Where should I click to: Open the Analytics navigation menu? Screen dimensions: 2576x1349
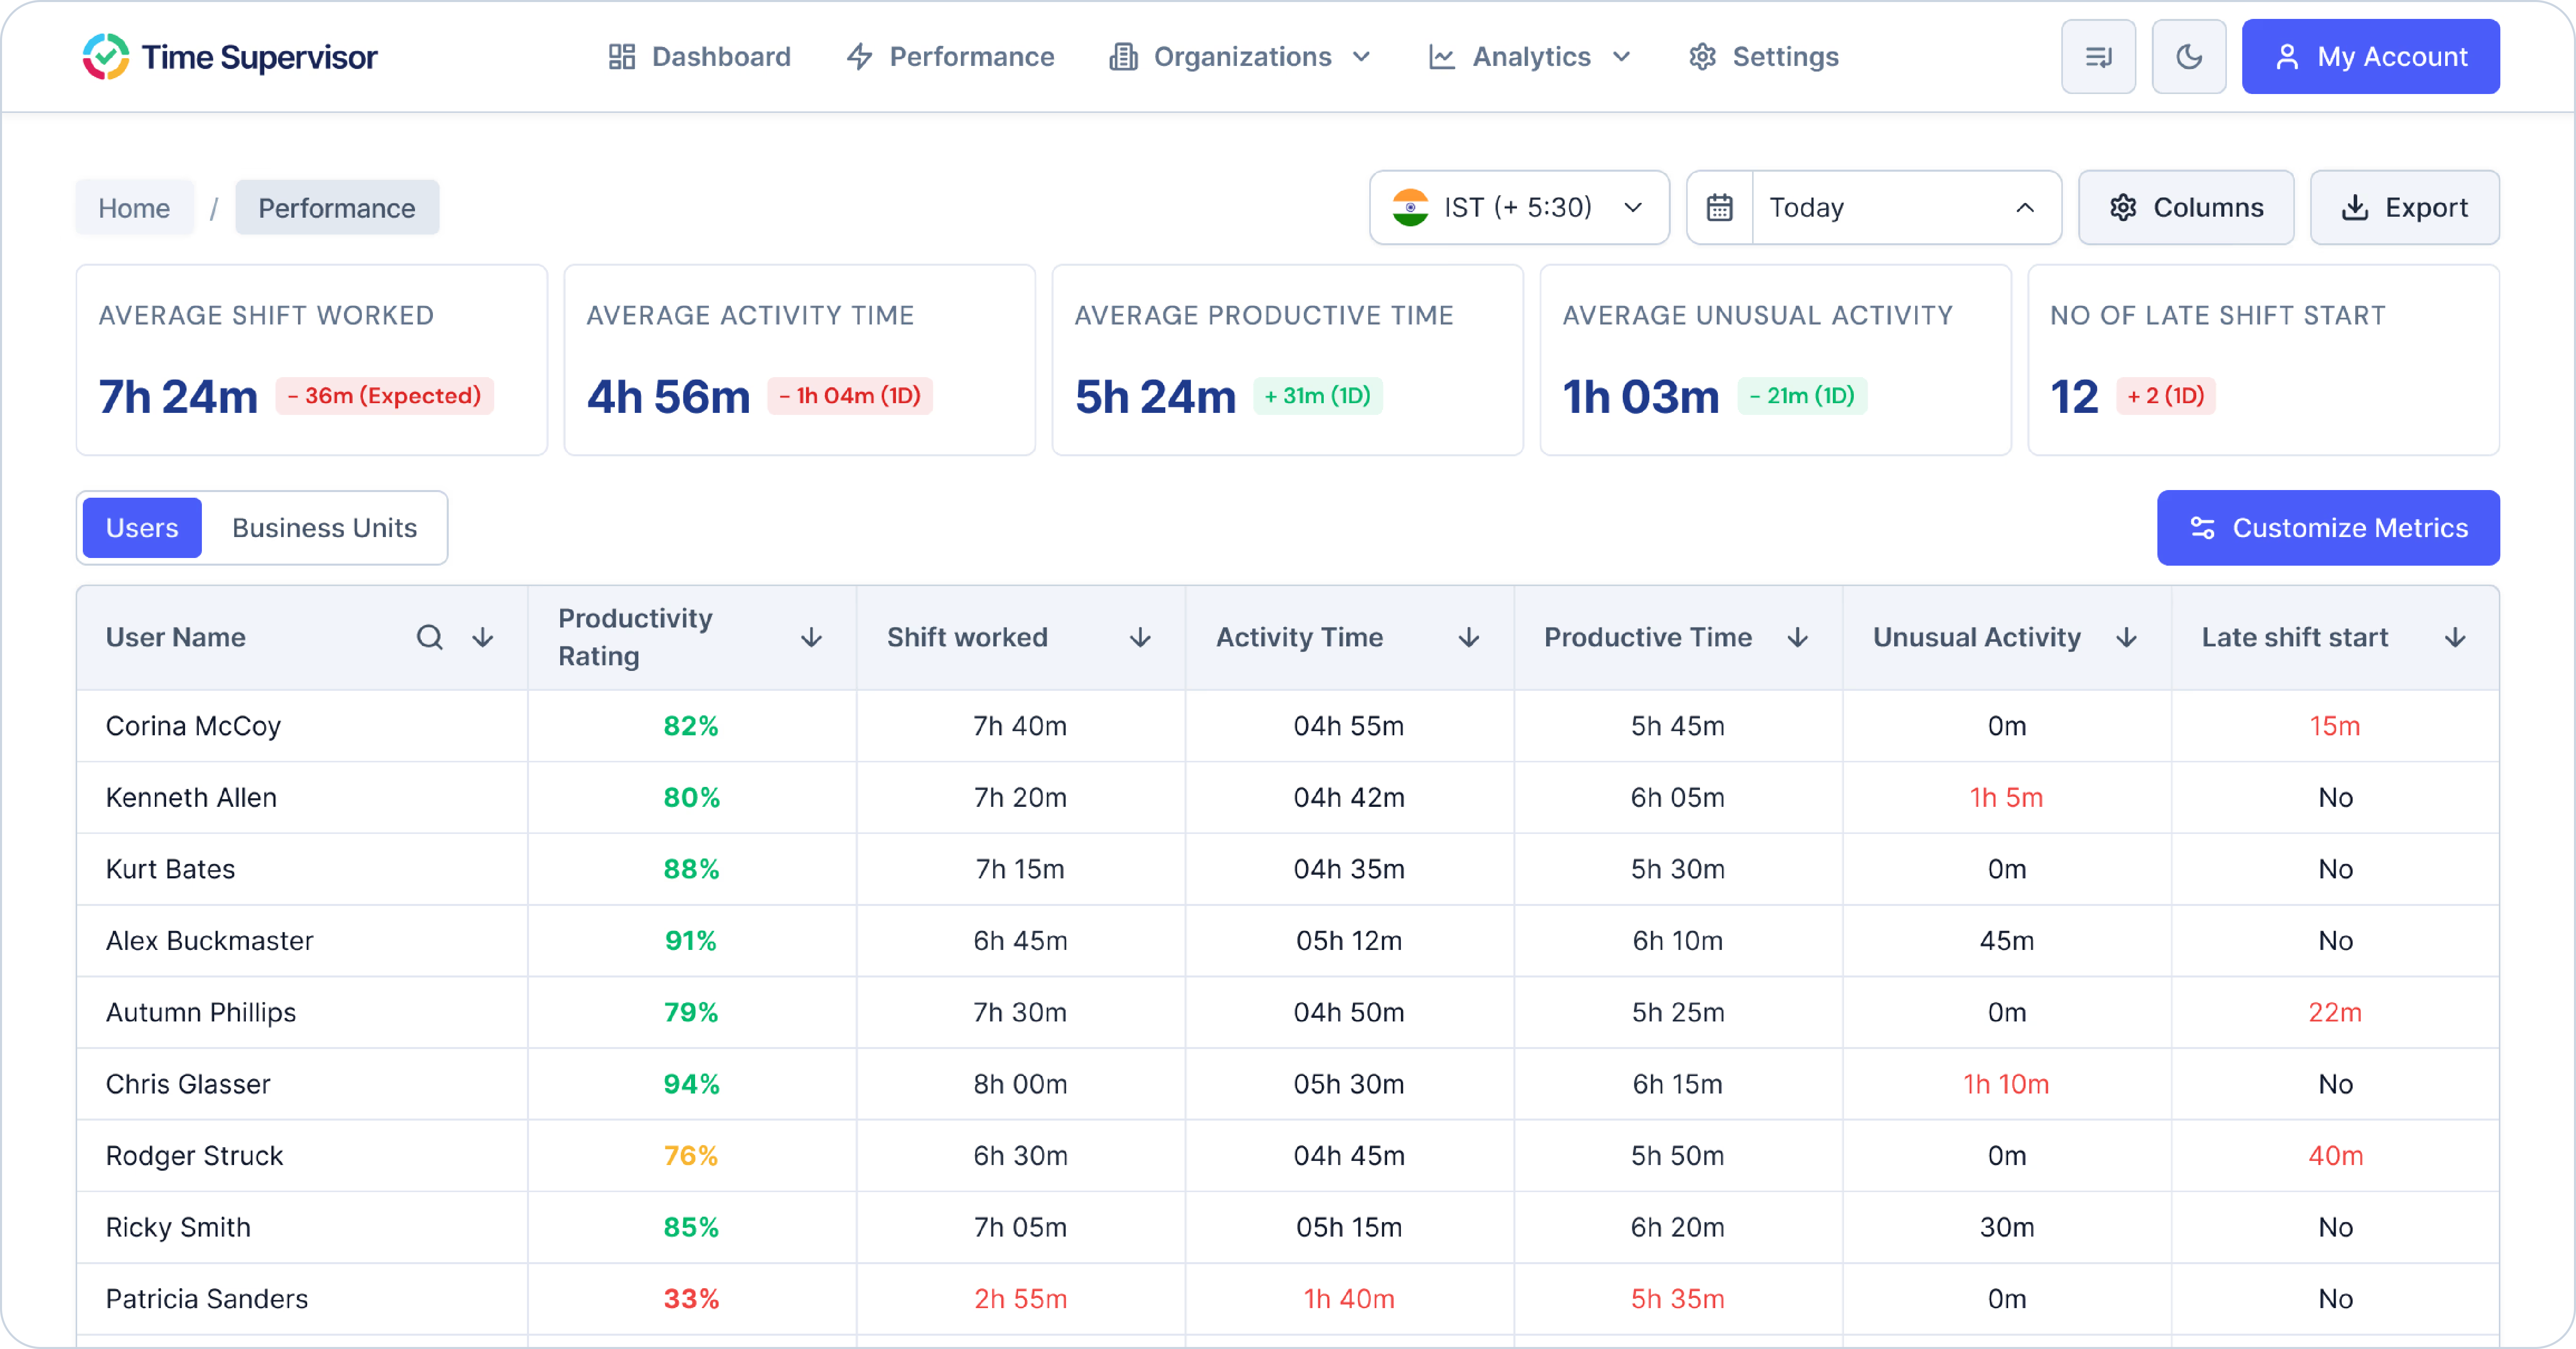[1530, 56]
